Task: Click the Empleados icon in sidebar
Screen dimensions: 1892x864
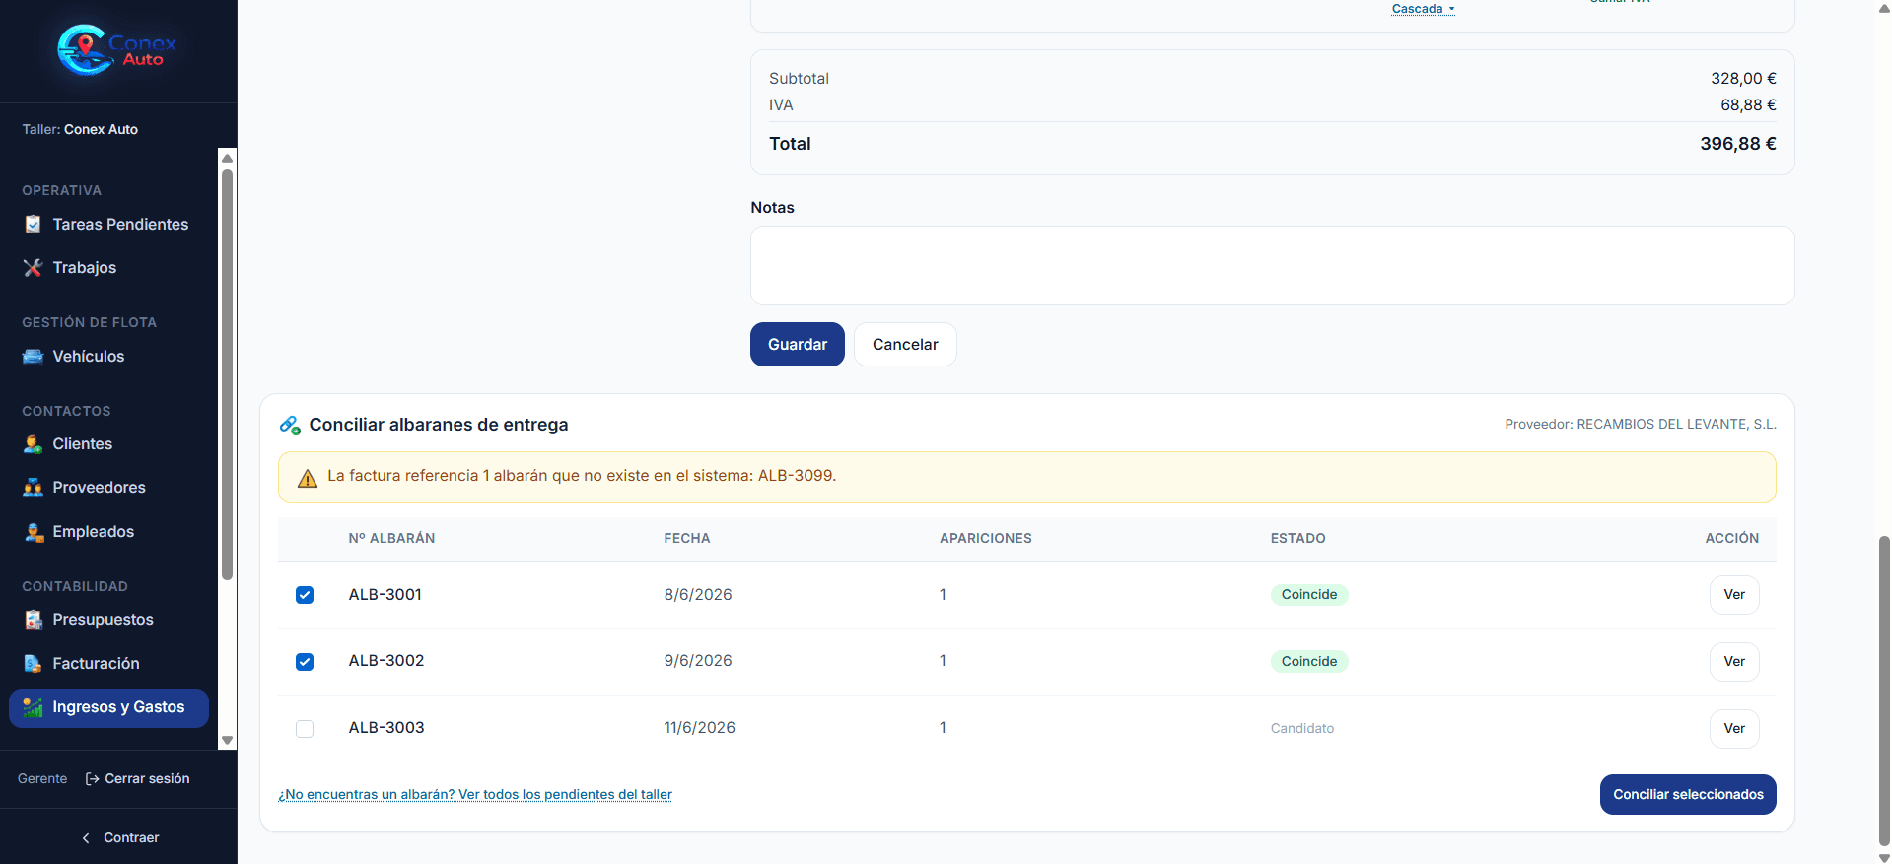Action: coord(34,532)
